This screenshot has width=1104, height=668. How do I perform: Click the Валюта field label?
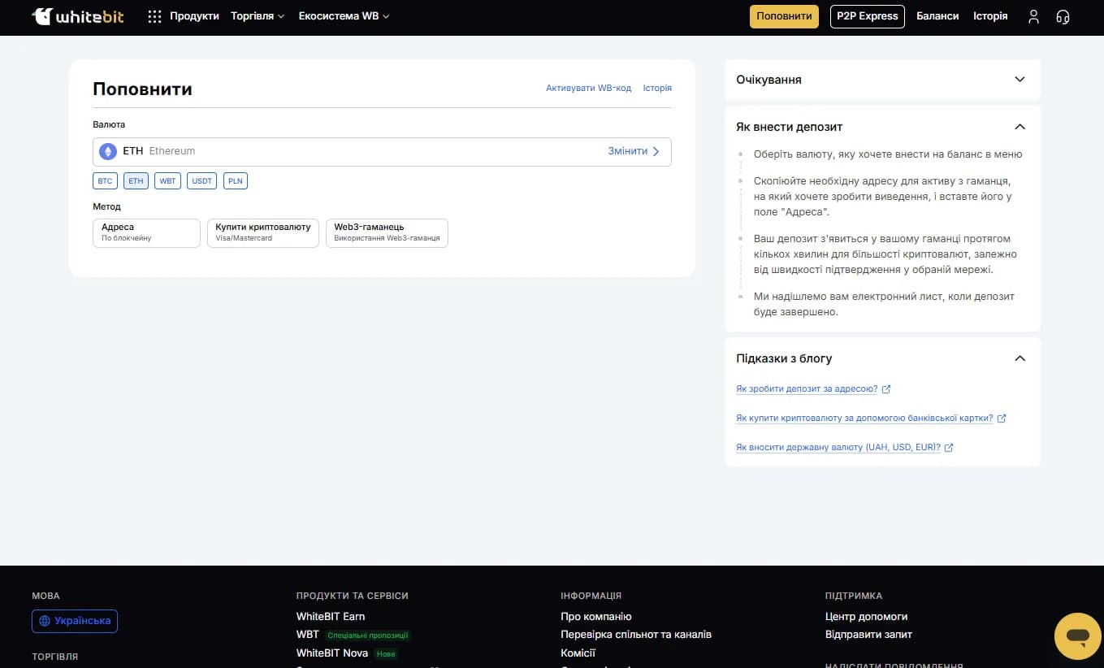coord(109,125)
